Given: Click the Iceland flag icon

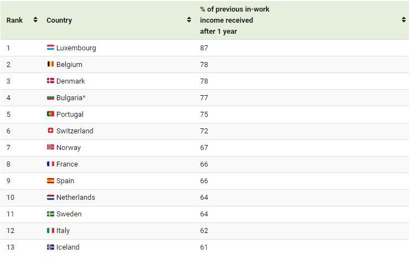Looking at the screenshot, I should point(50,247).
